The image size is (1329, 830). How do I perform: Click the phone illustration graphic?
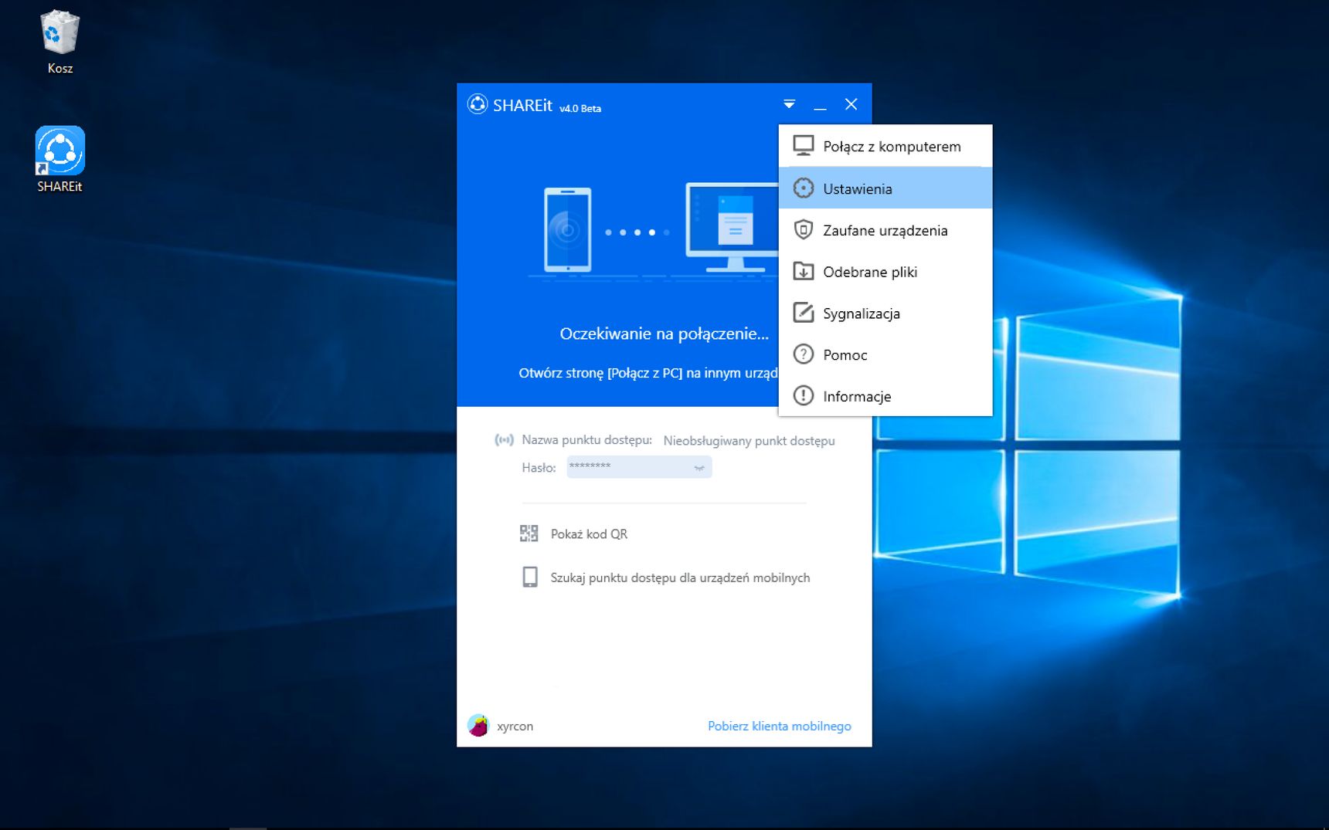pos(568,230)
